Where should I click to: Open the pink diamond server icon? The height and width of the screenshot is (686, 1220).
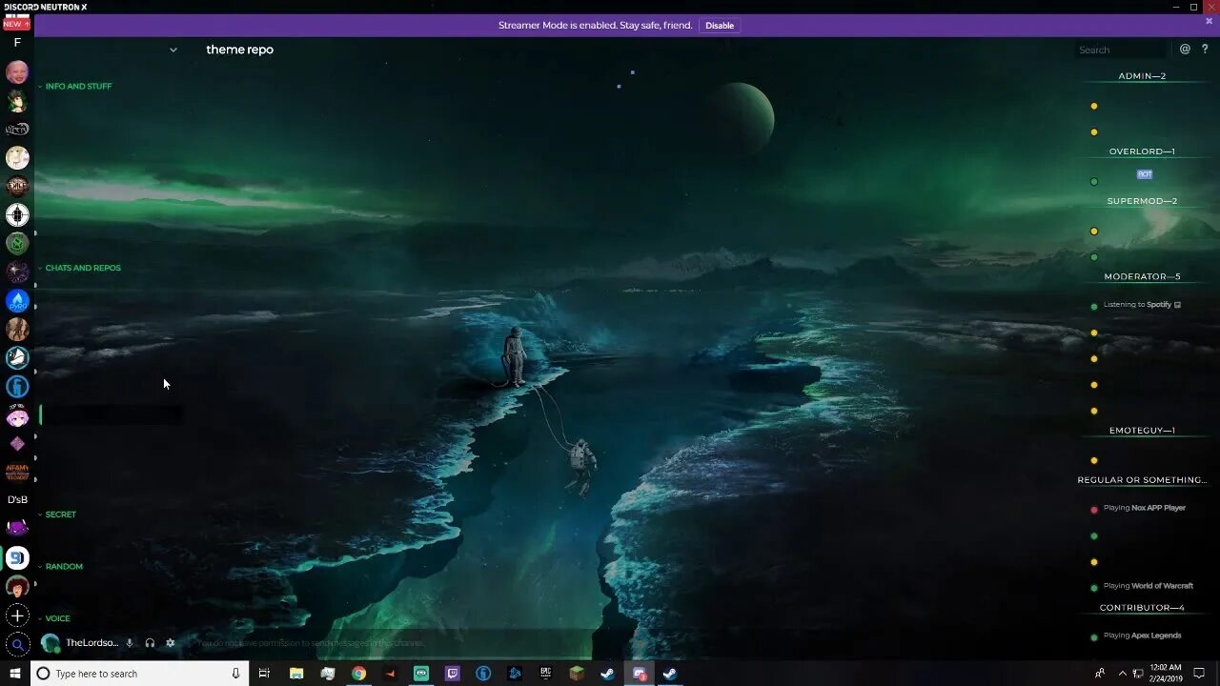[x=17, y=443]
